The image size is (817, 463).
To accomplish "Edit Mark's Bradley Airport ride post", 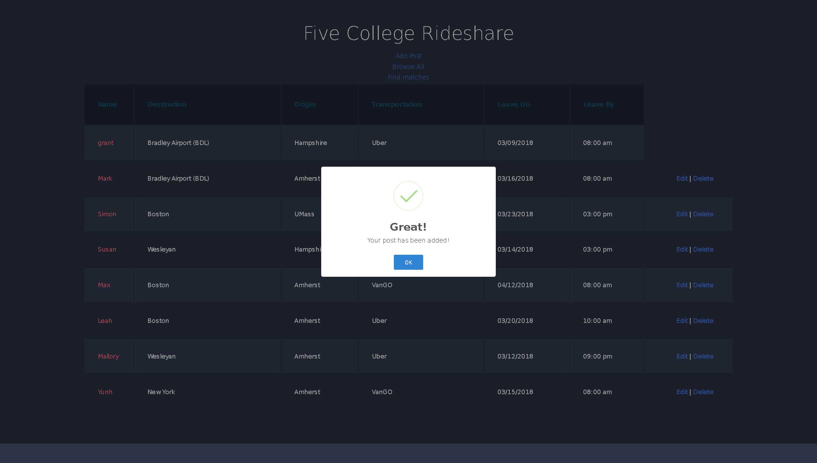I will click(682, 178).
